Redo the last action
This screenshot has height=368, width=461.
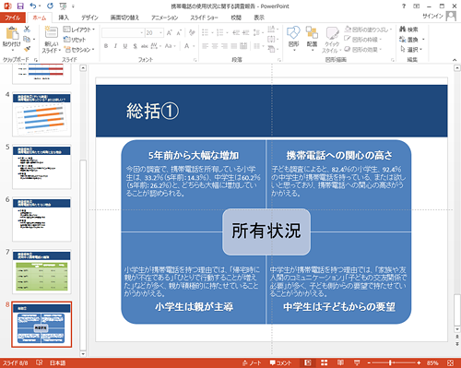50,6
